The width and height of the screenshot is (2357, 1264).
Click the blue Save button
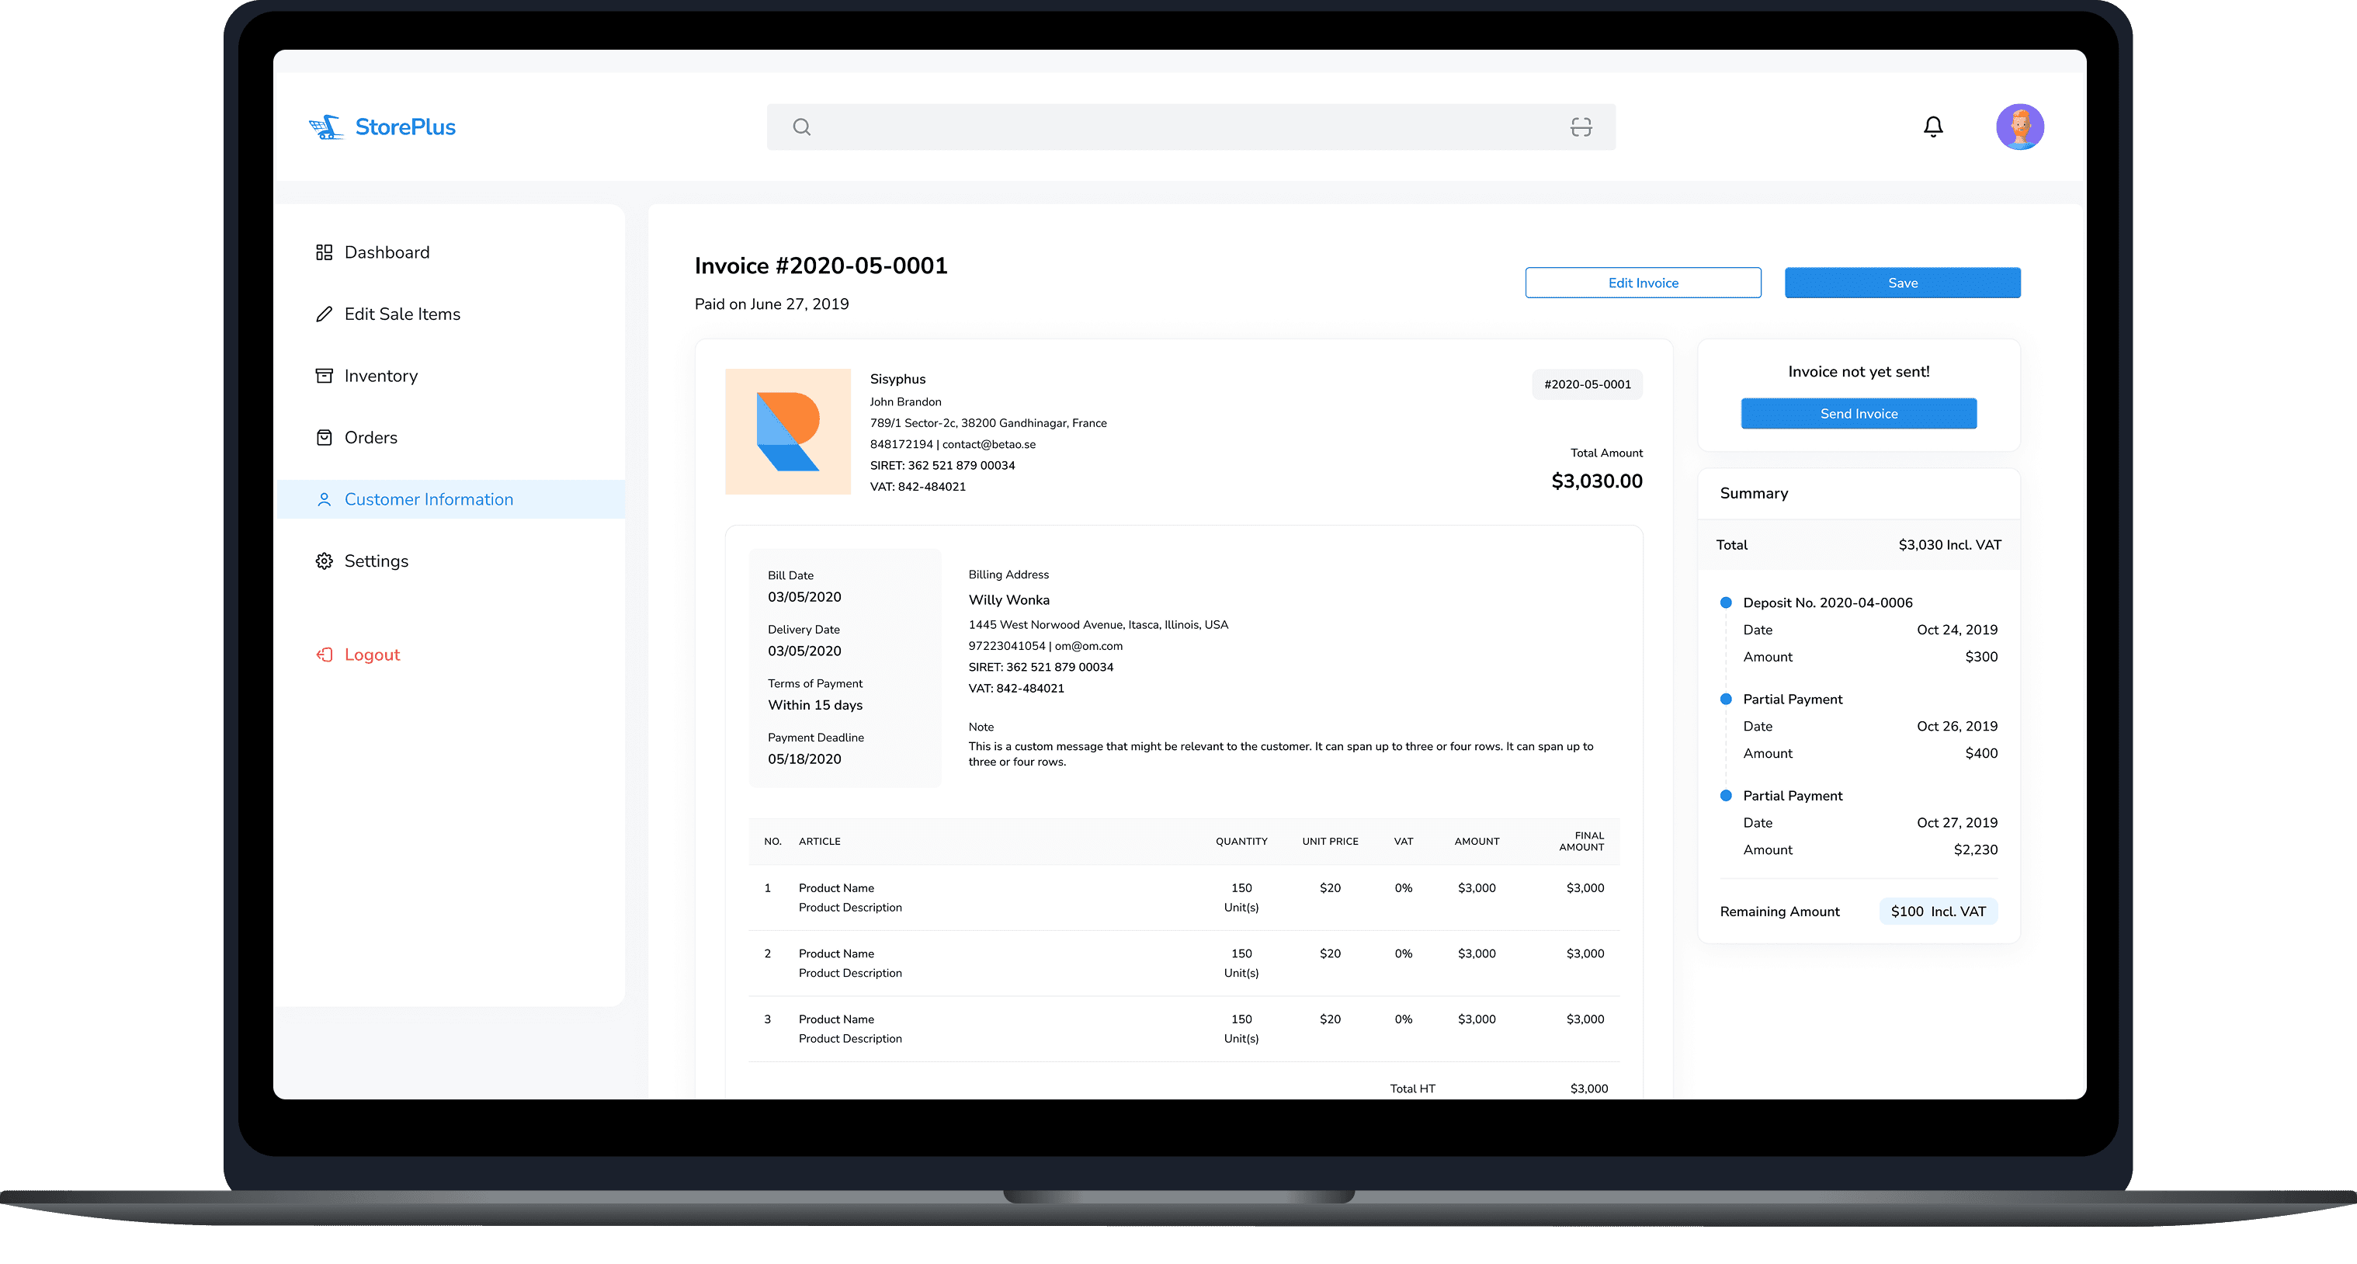click(x=1901, y=283)
